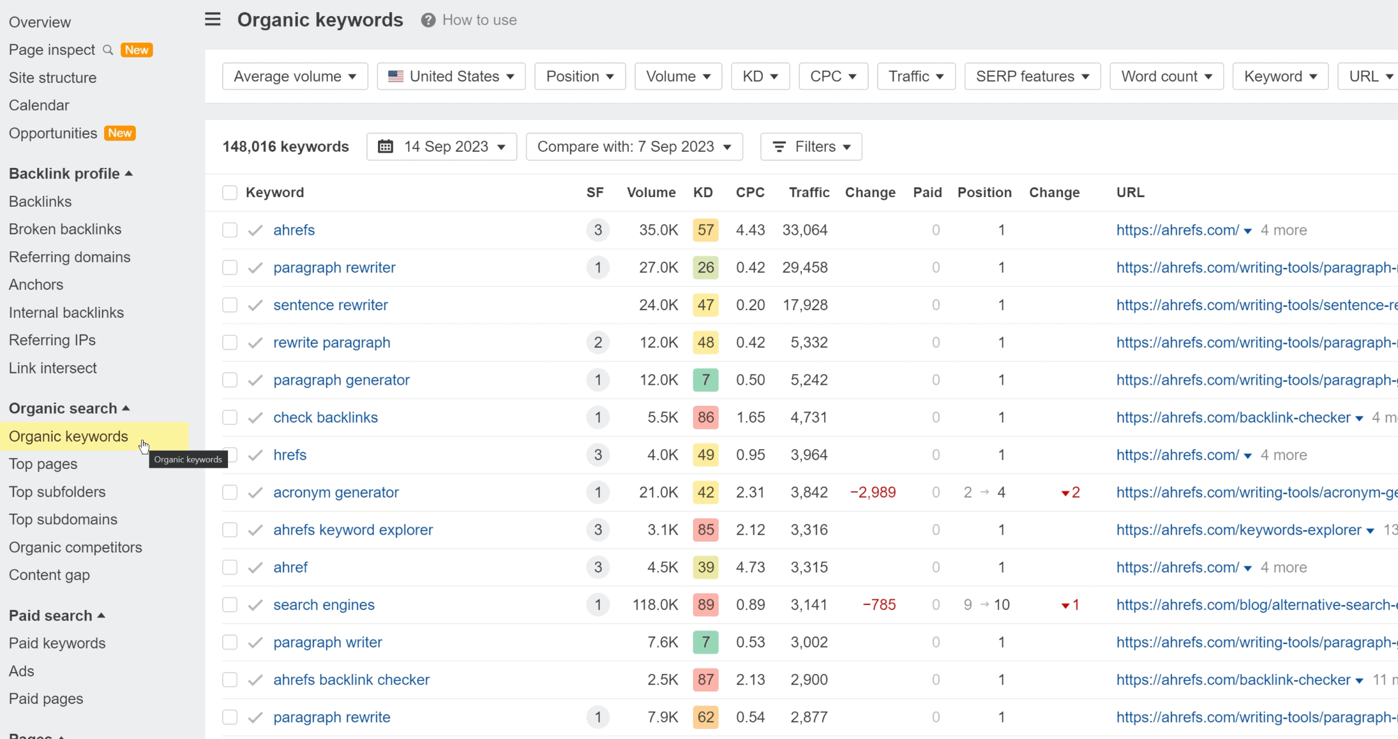Check the box for ahrefs backlink checker
Screen dimensions: 1398x739
[x=230, y=680]
